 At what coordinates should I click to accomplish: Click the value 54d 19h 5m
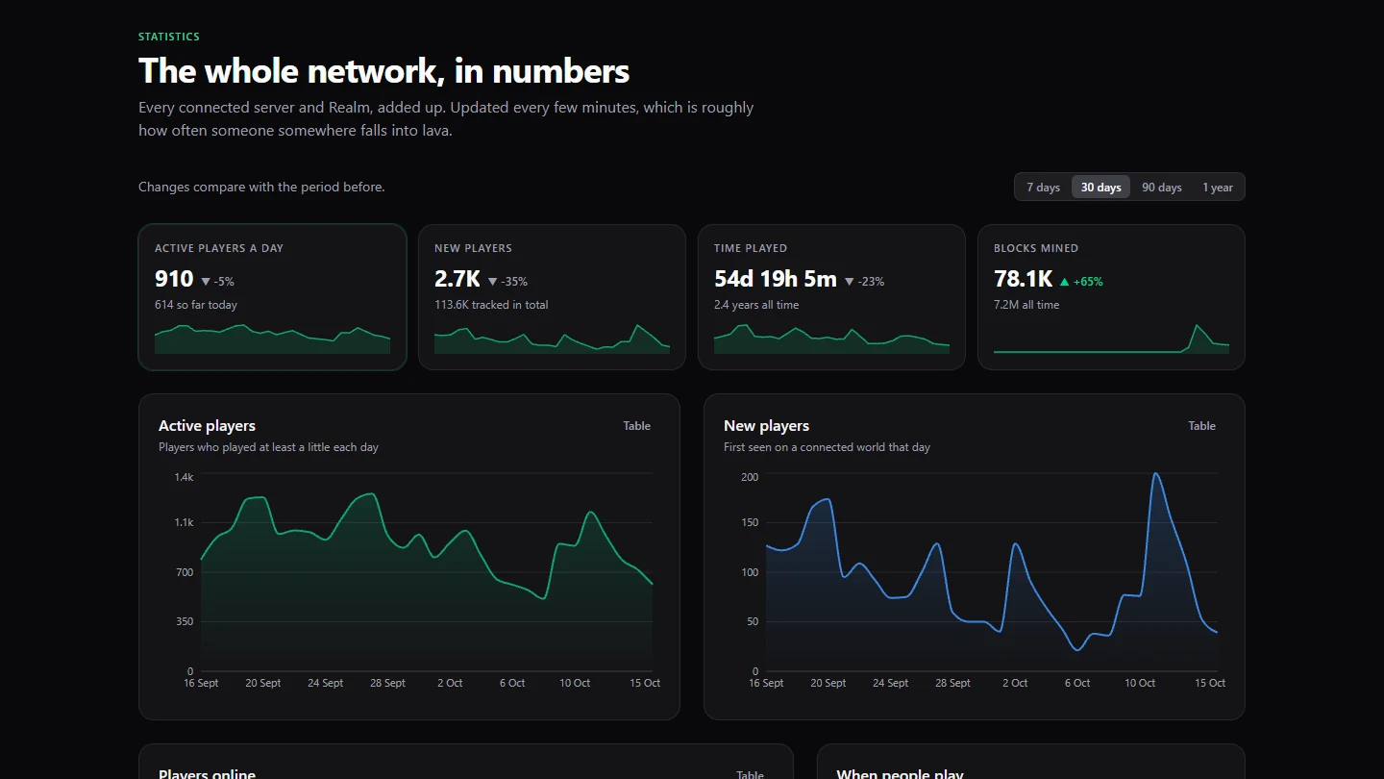coord(776,279)
